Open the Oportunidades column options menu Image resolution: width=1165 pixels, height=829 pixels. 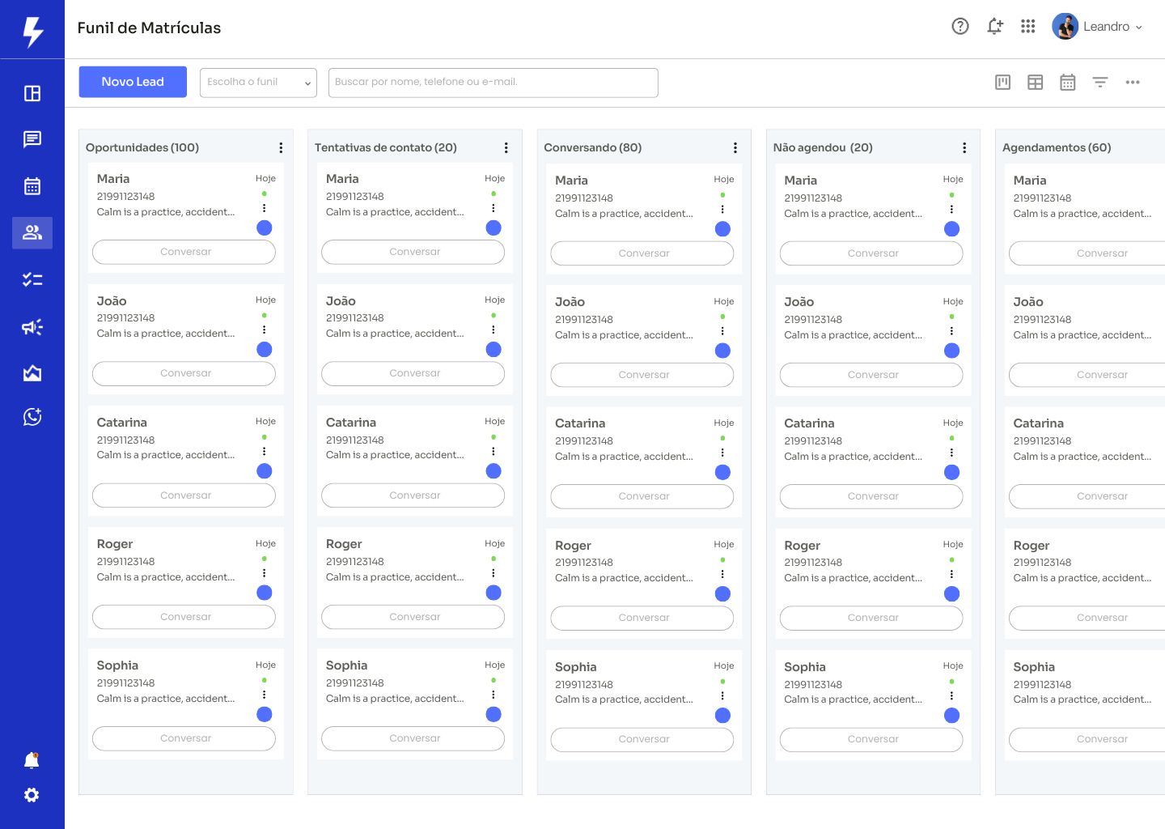(281, 147)
